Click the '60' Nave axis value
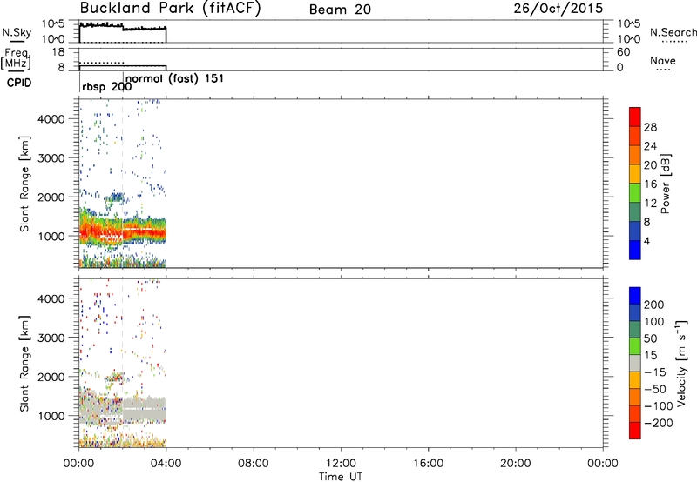 [x=623, y=52]
